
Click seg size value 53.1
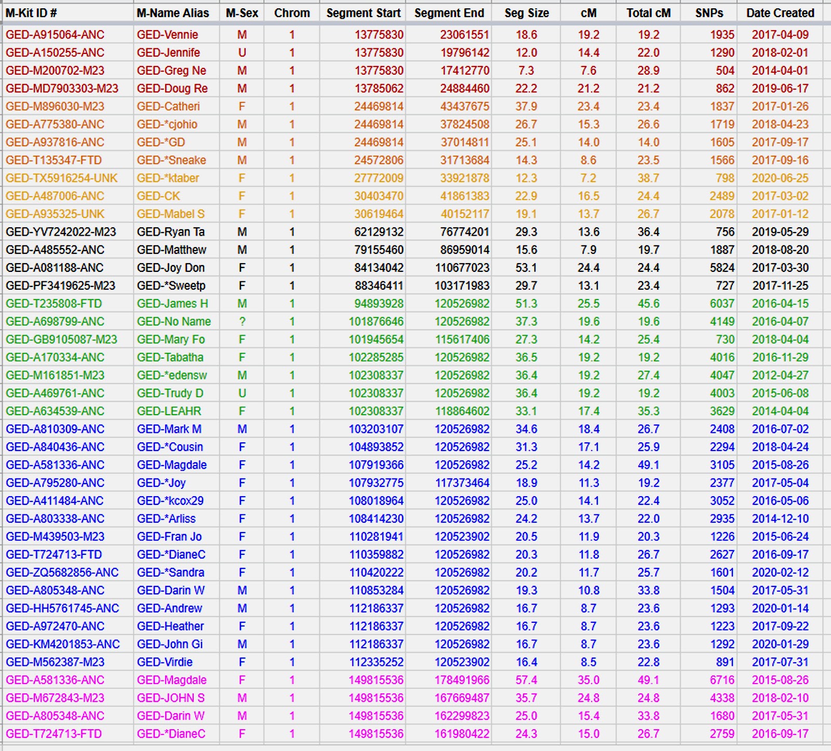point(526,268)
